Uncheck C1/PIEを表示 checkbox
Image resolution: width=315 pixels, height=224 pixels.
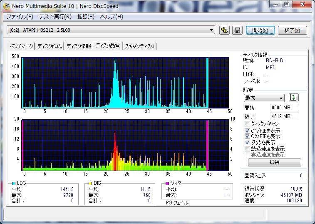(247, 131)
